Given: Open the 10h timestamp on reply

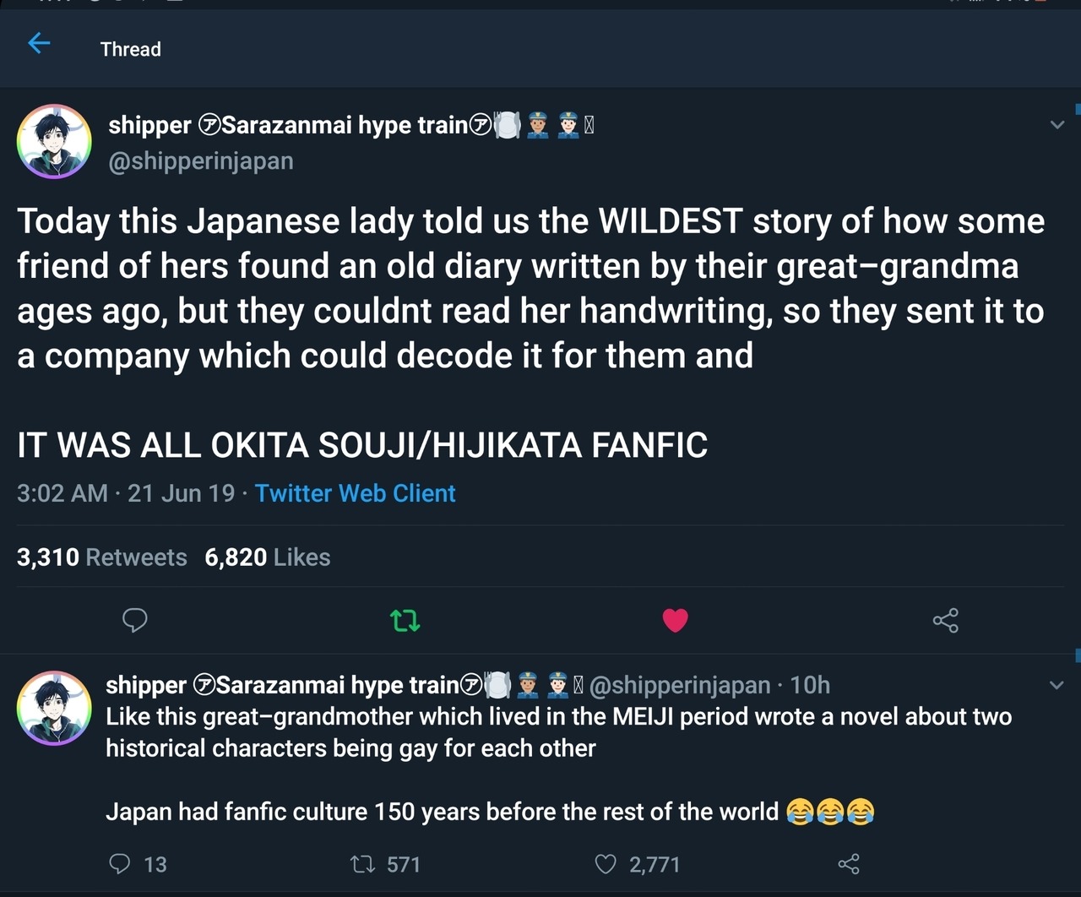Looking at the screenshot, I should (x=810, y=685).
